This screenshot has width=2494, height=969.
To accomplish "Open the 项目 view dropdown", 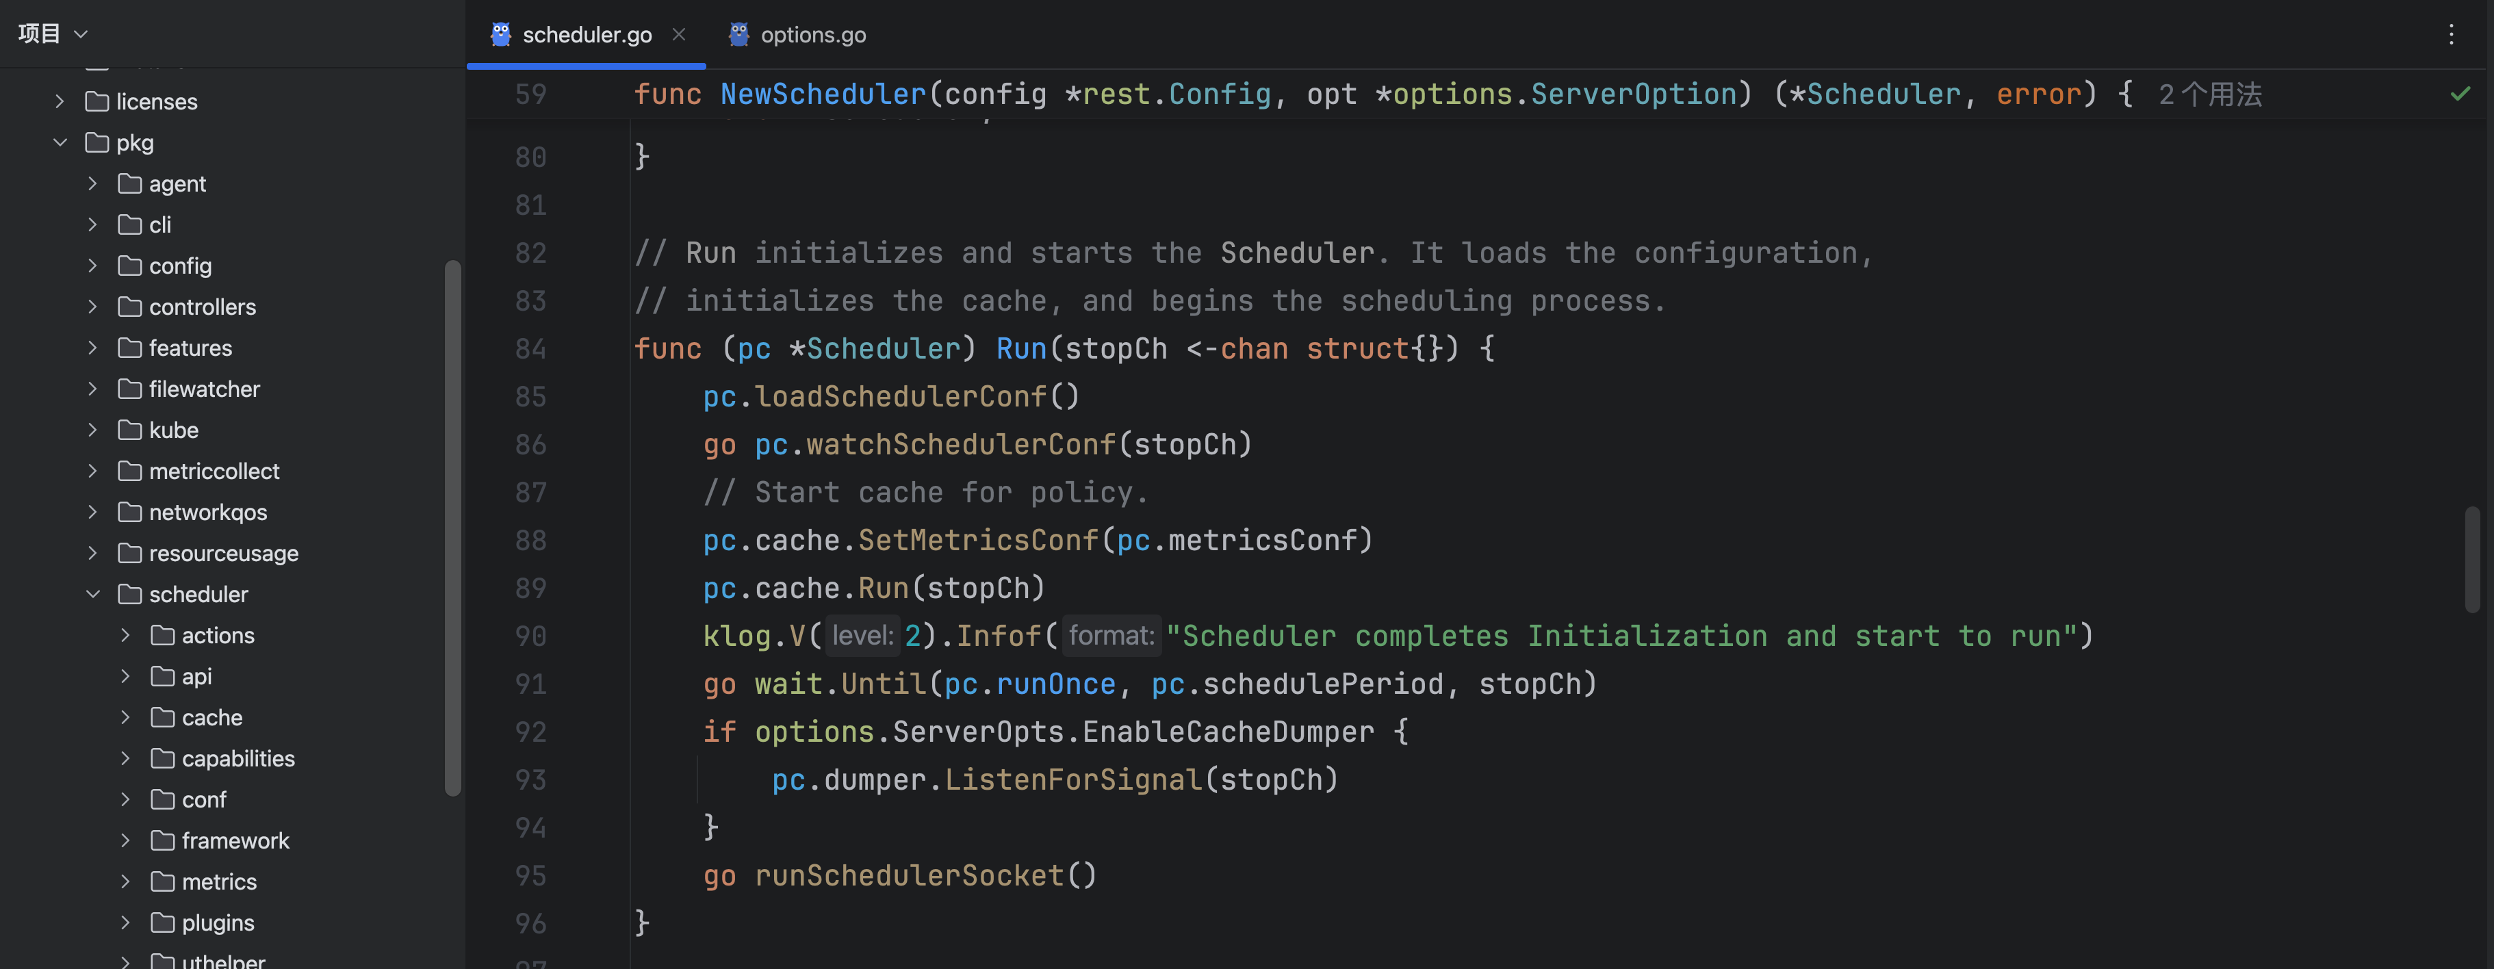I will [53, 34].
